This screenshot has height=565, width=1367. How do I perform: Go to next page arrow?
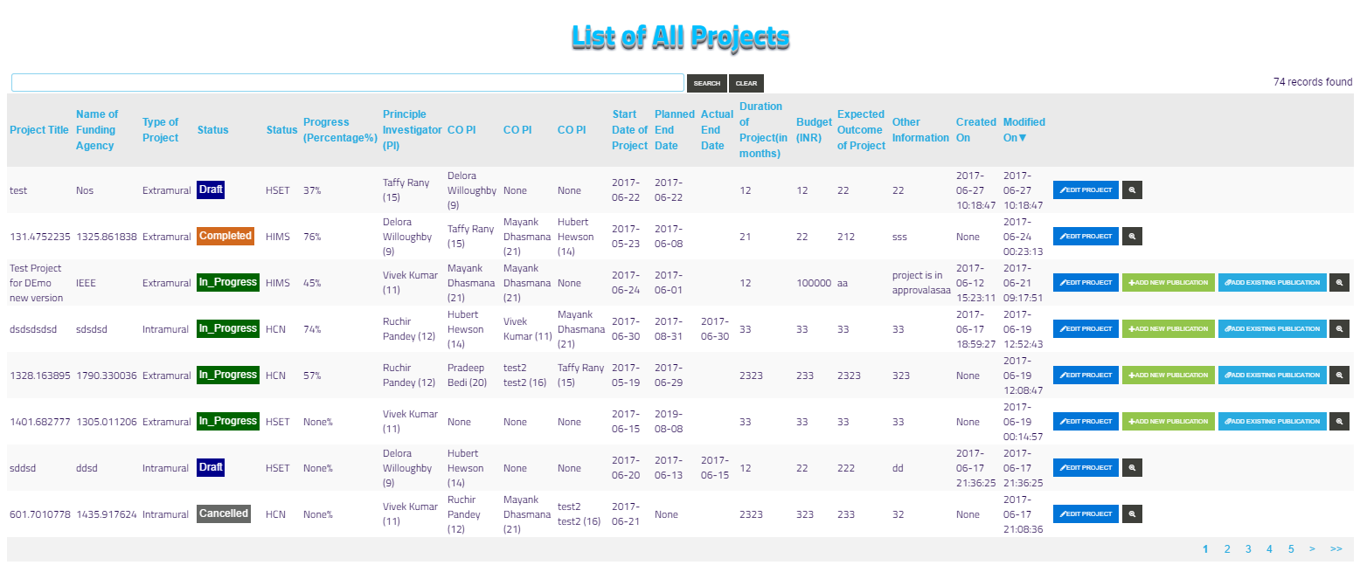1312,549
